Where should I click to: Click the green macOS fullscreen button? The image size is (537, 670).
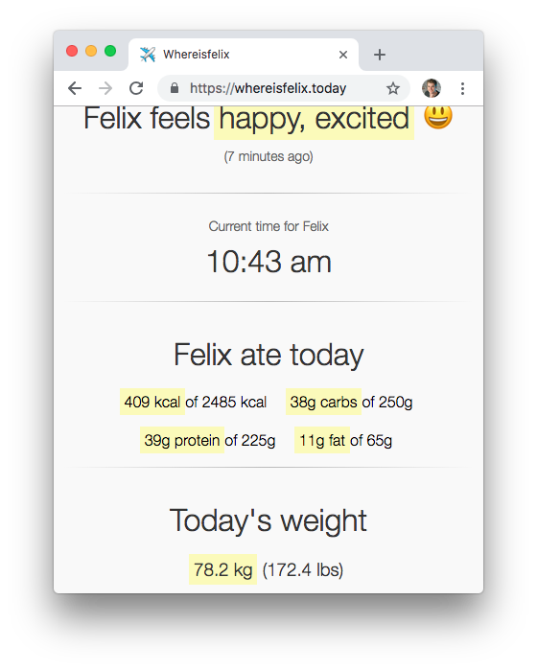pyautogui.click(x=110, y=51)
